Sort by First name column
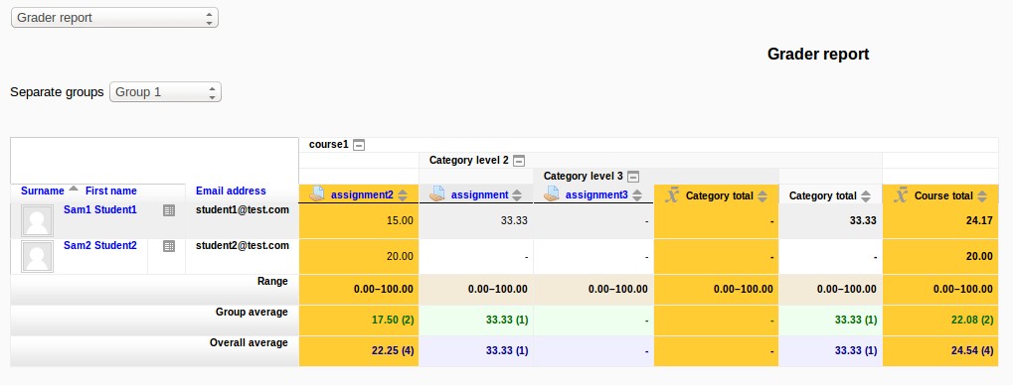1013x385 pixels. tap(111, 191)
